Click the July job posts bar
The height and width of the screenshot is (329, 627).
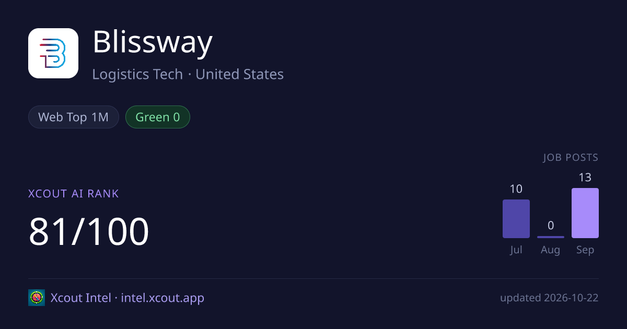[516, 219]
